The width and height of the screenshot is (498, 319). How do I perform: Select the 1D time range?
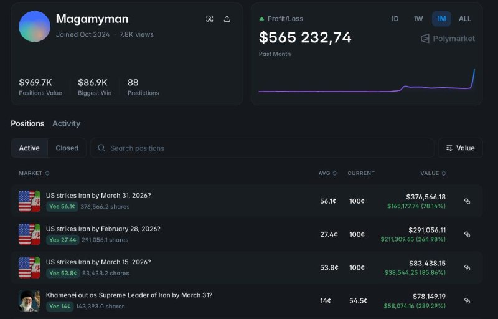pyautogui.click(x=395, y=19)
